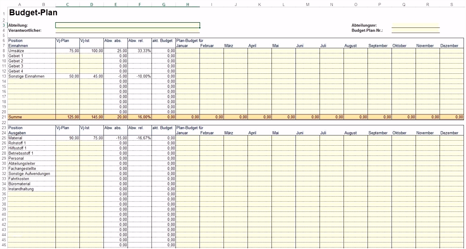Image resolution: width=466 pixels, height=249 pixels.
Task: Select the Budget-Plan title cell
Action: tap(33, 13)
